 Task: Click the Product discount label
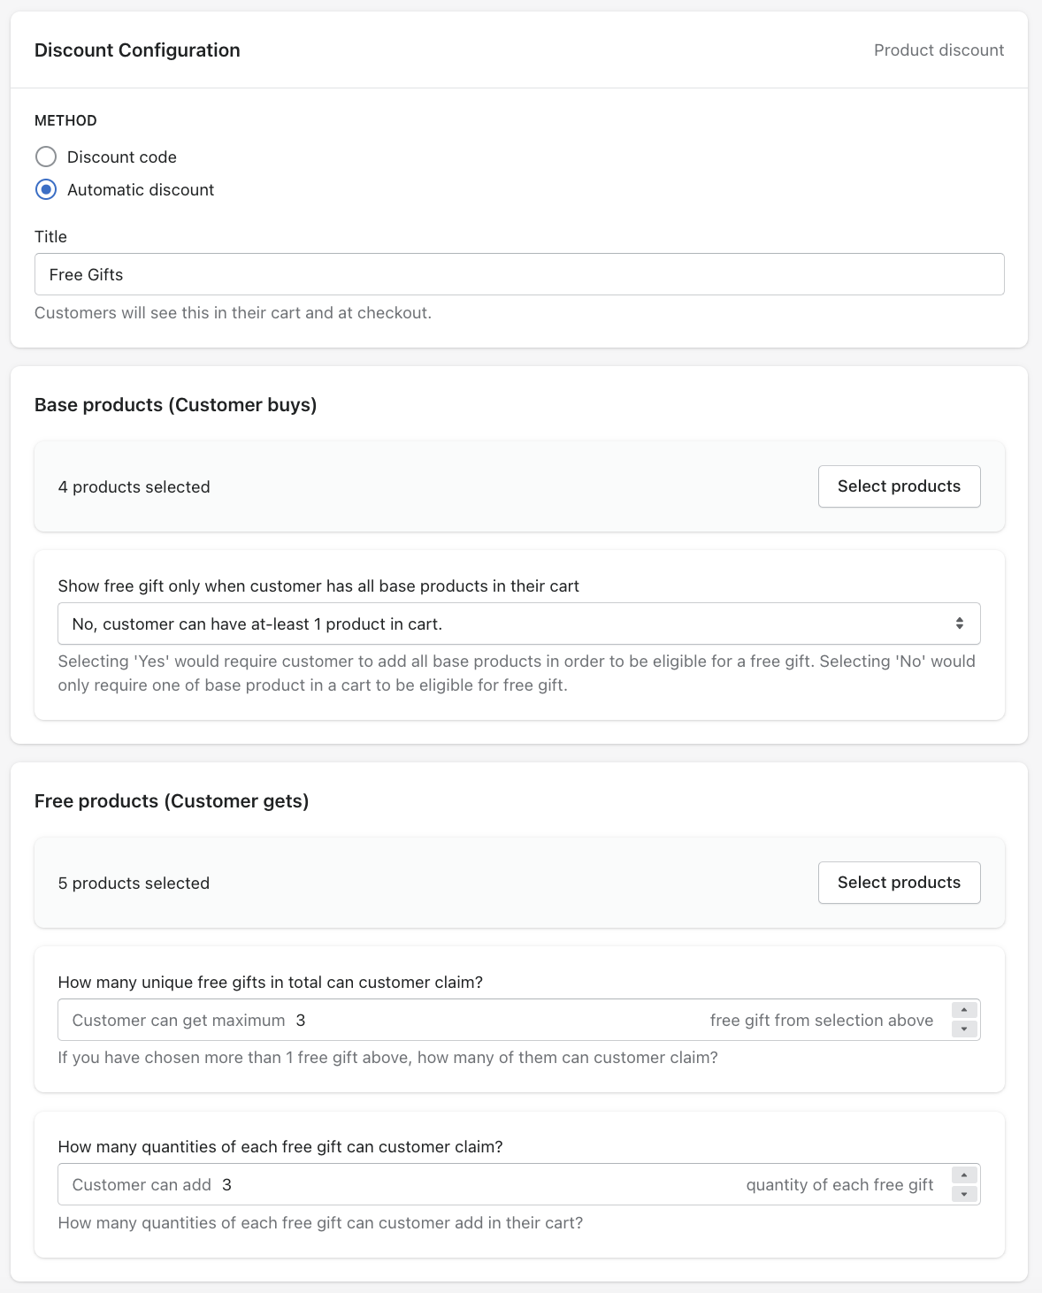click(939, 50)
